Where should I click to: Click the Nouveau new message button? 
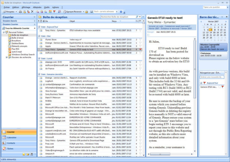[9, 12]
